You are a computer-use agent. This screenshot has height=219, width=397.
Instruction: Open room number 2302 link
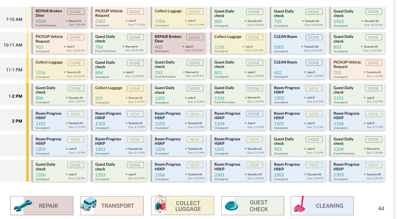click(x=279, y=175)
